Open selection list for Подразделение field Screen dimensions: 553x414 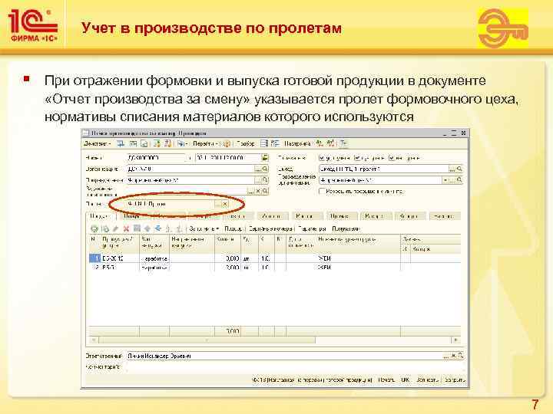(258, 180)
